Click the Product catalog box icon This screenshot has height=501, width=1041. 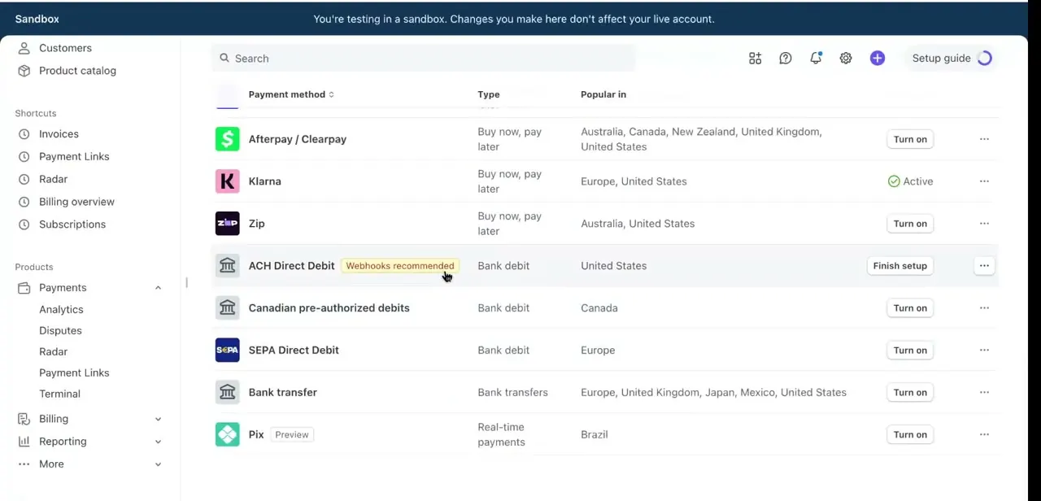(x=24, y=71)
